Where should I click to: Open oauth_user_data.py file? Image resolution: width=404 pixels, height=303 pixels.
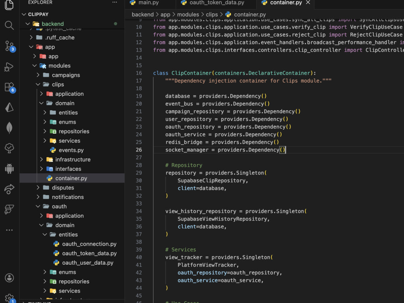[88, 263]
